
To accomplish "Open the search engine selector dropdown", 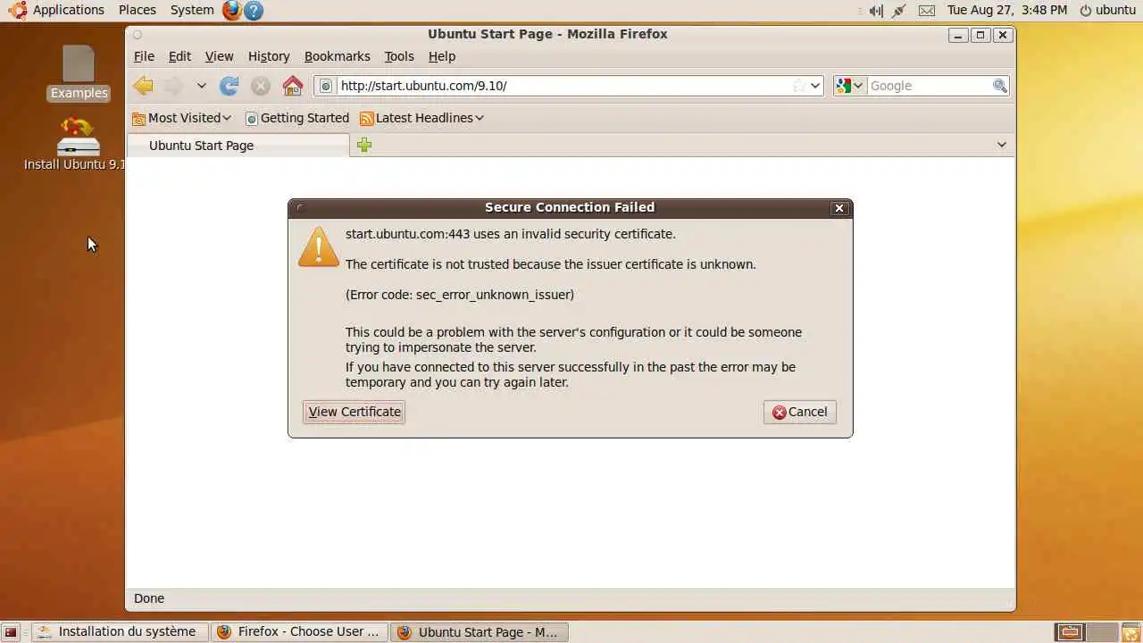I will 850,86.
